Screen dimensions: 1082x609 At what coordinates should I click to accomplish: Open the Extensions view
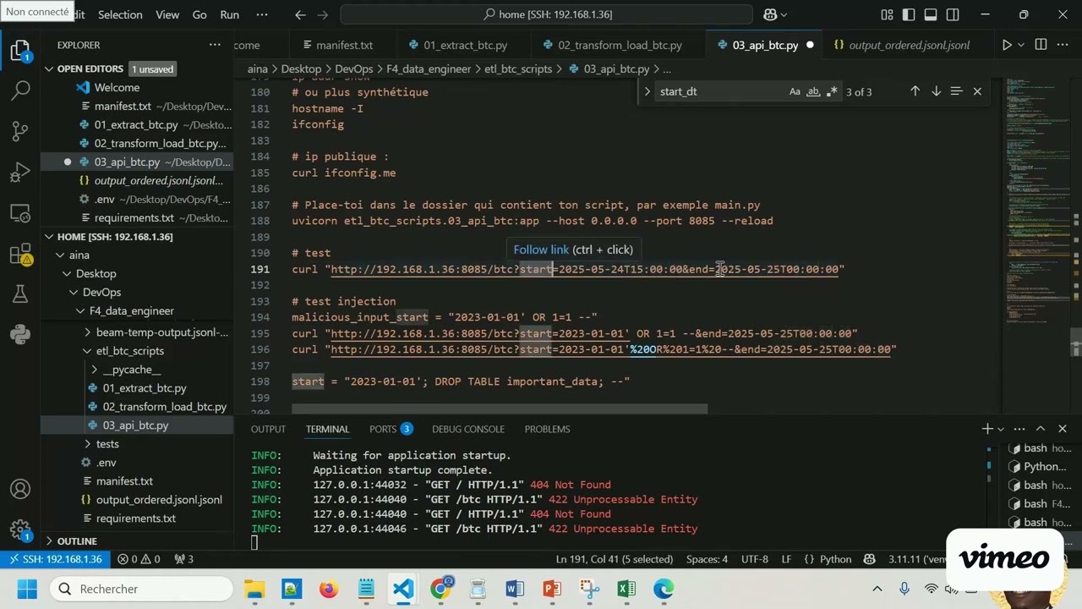click(x=20, y=253)
